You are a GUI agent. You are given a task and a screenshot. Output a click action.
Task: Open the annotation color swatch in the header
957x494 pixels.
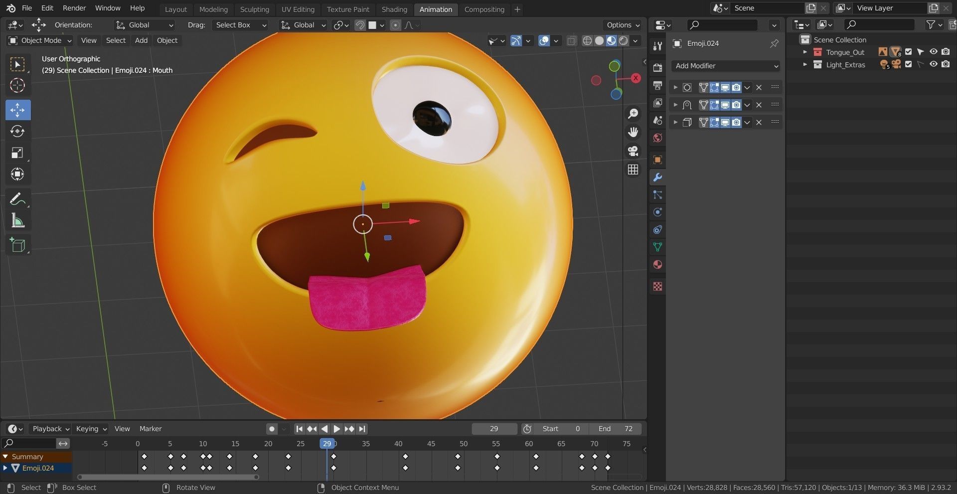coord(374,25)
